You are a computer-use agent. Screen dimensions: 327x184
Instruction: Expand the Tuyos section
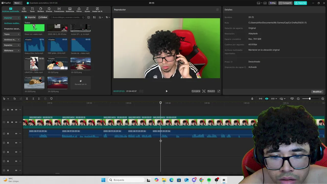click(11, 34)
